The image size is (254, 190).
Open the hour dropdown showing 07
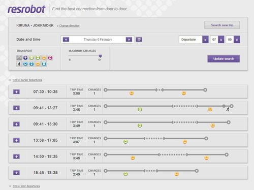tap(217, 40)
